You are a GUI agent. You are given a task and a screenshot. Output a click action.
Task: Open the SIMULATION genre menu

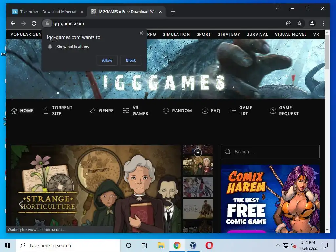[x=176, y=34]
